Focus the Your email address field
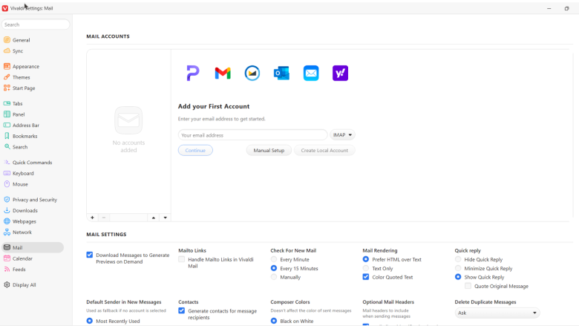Image resolution: width=579 pixels, height=326 pixels. (252, 135)
